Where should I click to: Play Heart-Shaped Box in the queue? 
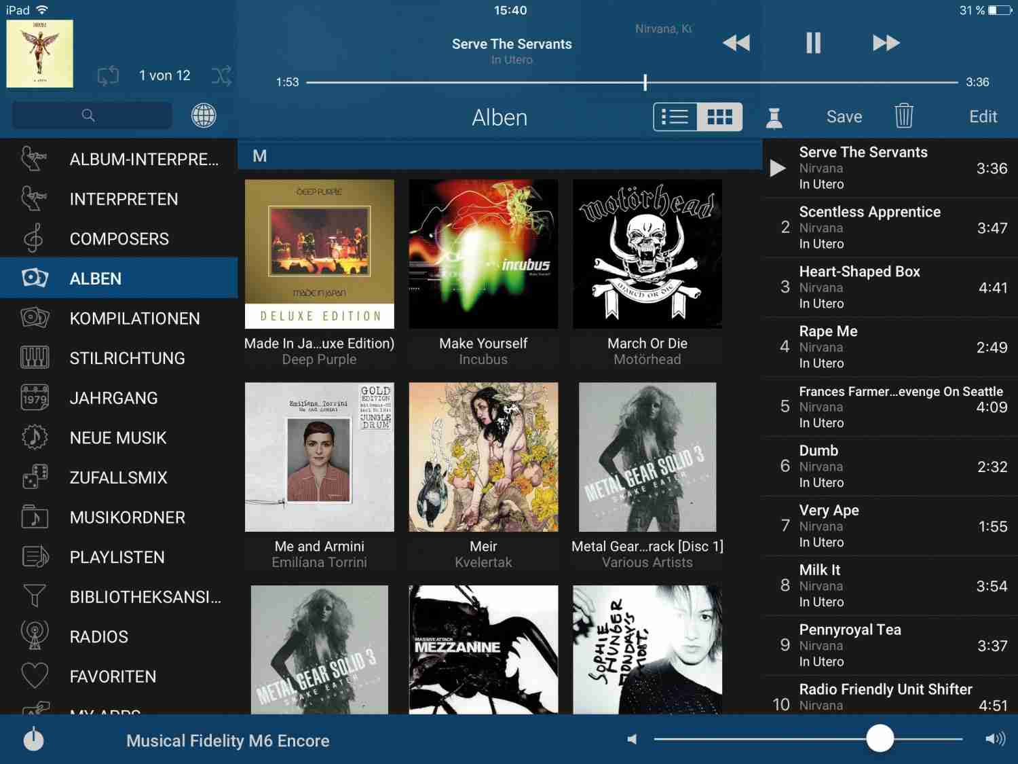point(890,287)
